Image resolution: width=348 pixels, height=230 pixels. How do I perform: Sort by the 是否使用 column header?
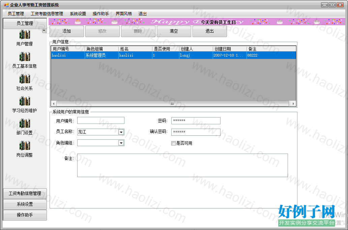[166, 49]
